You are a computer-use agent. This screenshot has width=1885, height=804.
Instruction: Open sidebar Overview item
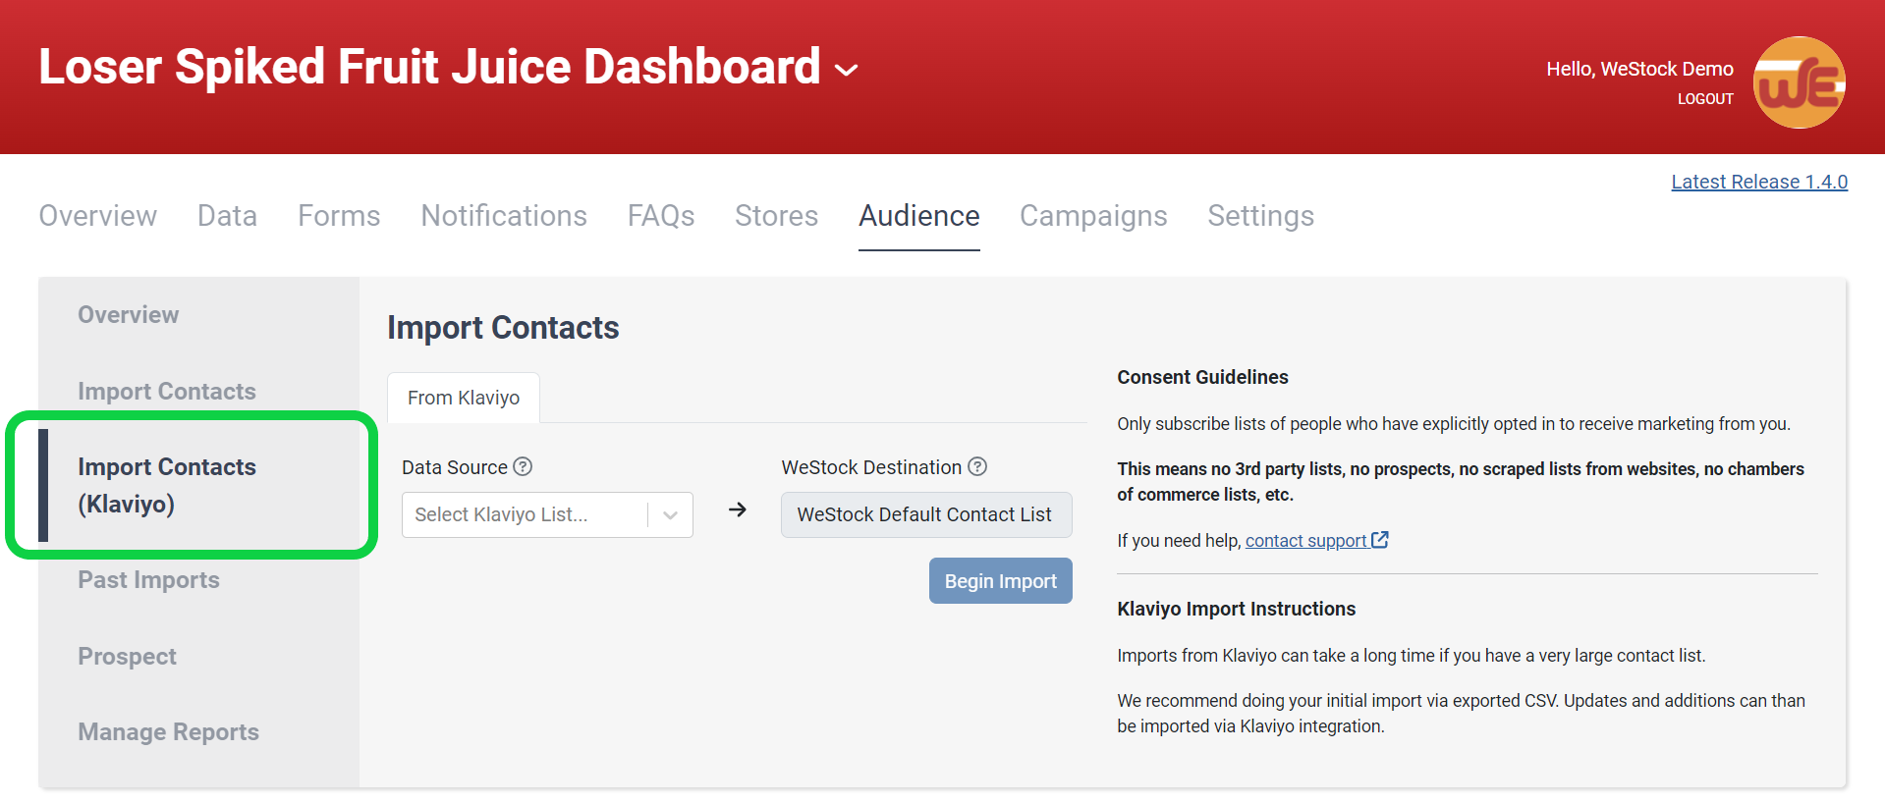pyautogui.click(x=129, y=315)
